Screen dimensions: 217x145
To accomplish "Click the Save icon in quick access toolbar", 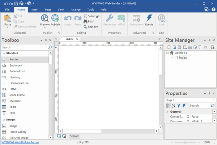I will click(16, 4).
